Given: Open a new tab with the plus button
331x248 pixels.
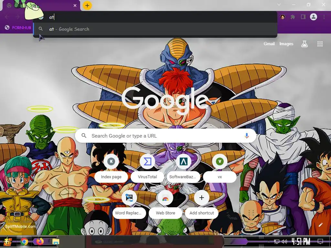Looking at the screenshot, I should point(87,5).
